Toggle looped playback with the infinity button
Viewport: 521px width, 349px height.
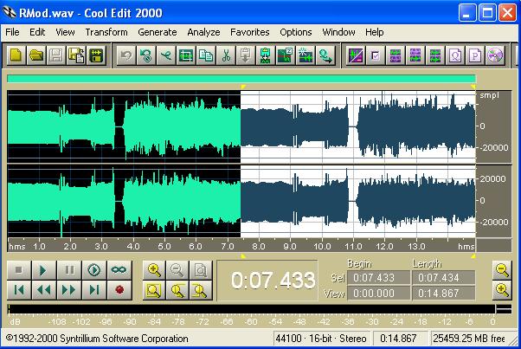pyautogui.click(x=119, y=270)
